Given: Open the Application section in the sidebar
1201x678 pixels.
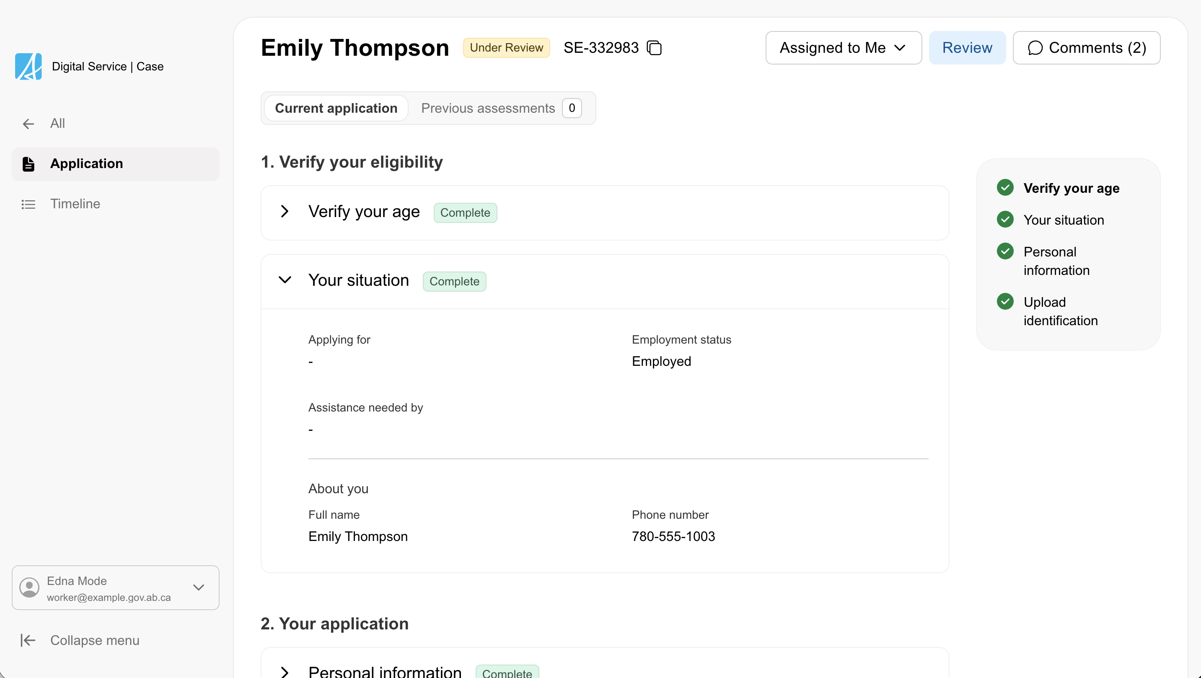Looking at the screenshot, I should click(x=86, y=163).
